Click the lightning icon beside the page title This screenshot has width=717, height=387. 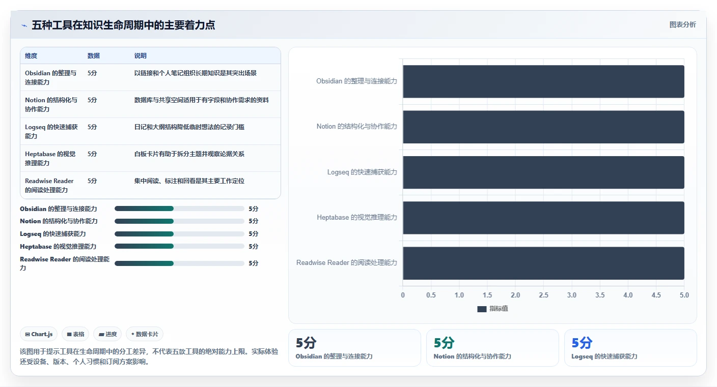click(24, 25)
